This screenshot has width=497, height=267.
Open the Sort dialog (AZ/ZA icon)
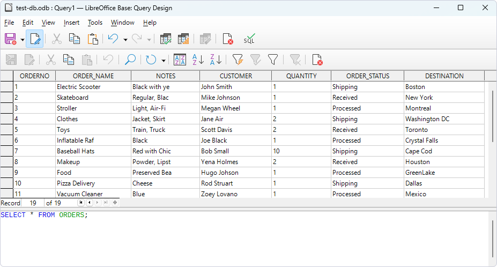click(x=180, y=60)
